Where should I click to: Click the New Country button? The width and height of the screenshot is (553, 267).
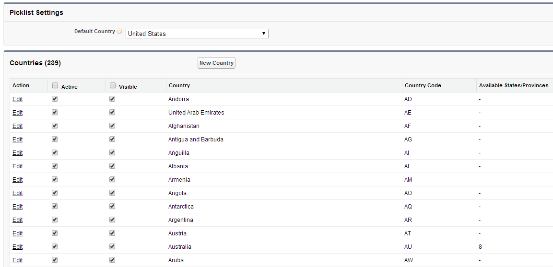(x=216, y=63)
